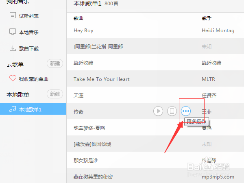Open 我收藏的单曲 playlist
244x183 pixels.
[33, 79]
